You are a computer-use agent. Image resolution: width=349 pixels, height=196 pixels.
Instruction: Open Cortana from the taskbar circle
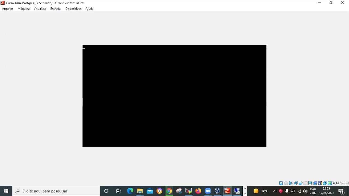106,191
